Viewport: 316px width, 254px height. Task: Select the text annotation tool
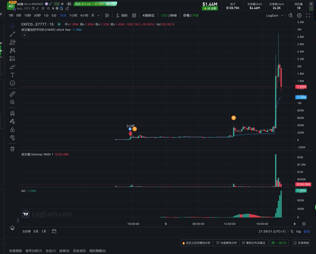pyautogui.click(x=12, y=75)
